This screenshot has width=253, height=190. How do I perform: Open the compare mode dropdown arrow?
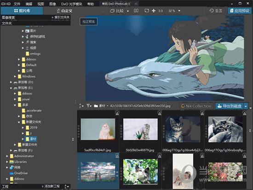point(128,11)
